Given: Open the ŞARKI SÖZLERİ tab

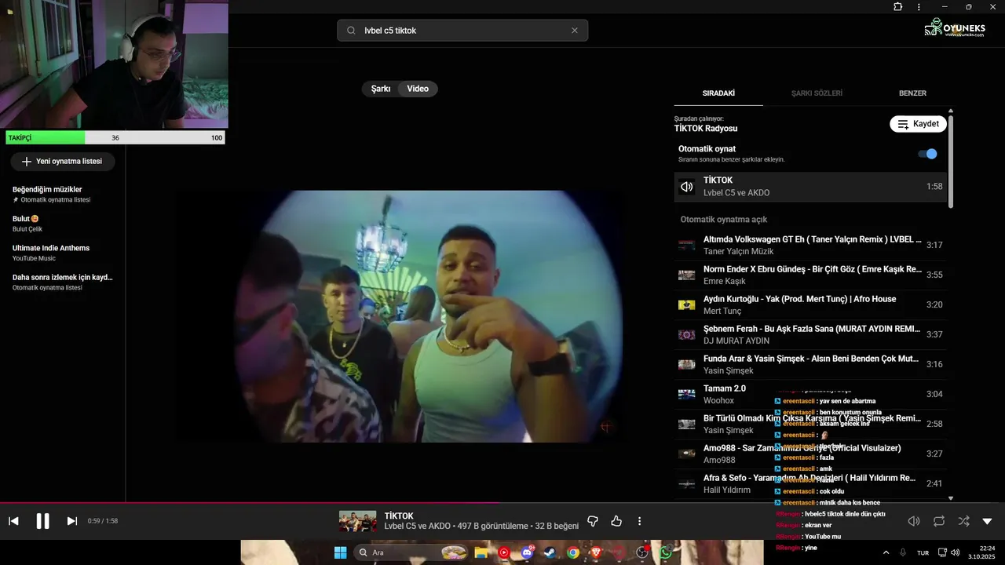Looking at the screenshot, I should (x=817, y=93).
